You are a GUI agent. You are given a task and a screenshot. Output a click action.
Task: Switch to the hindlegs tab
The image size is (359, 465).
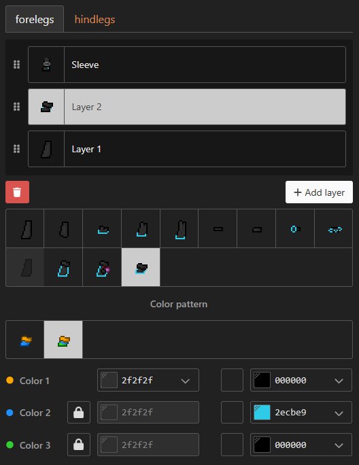95,19
